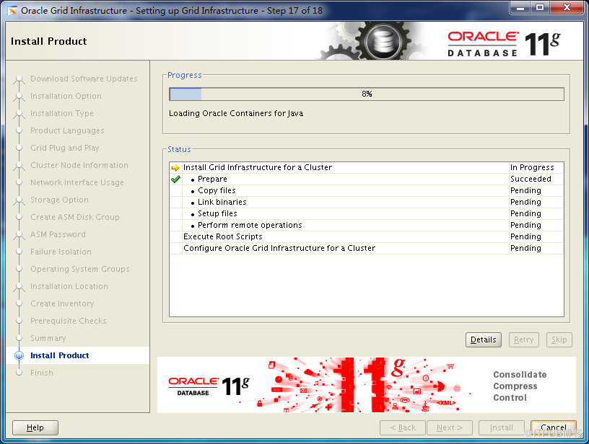589x444 pixels.
Task: Select the Setup files status row
Action: click(367, 214)
